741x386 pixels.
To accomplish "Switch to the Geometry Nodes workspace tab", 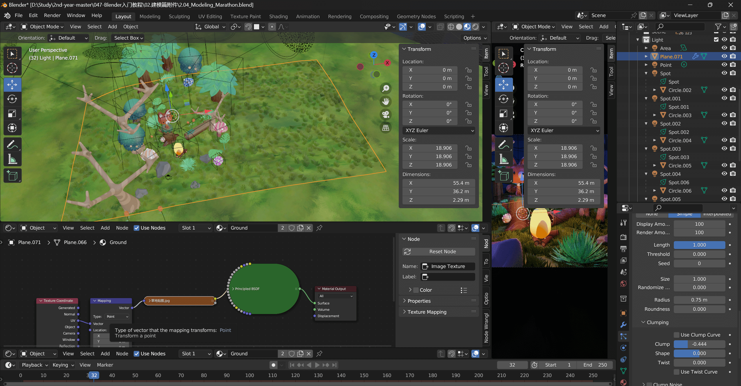I will [416, 16].
